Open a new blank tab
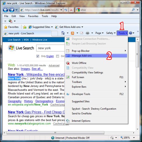The image size is (142, 142). point(55,33)
